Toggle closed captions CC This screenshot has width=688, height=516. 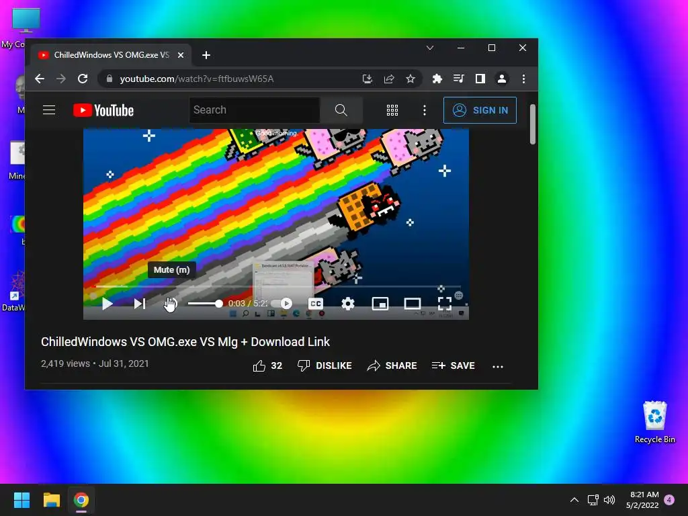coord(316,303)
